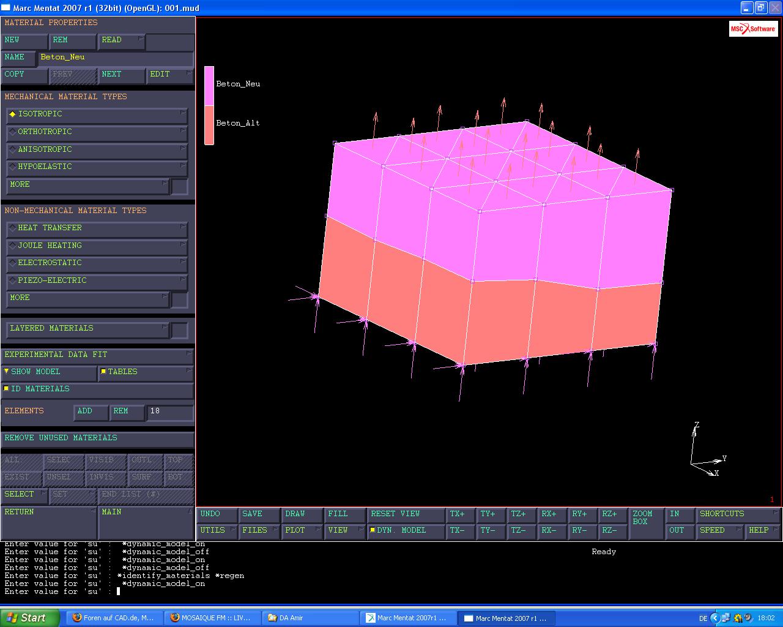Open the FILES menu
Image resolution: width=783 pixels, height=627 pixels.
pos(259,531)
